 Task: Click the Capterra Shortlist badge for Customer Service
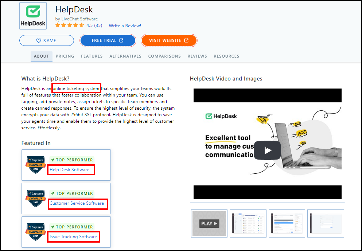click(x=35, y=198)
